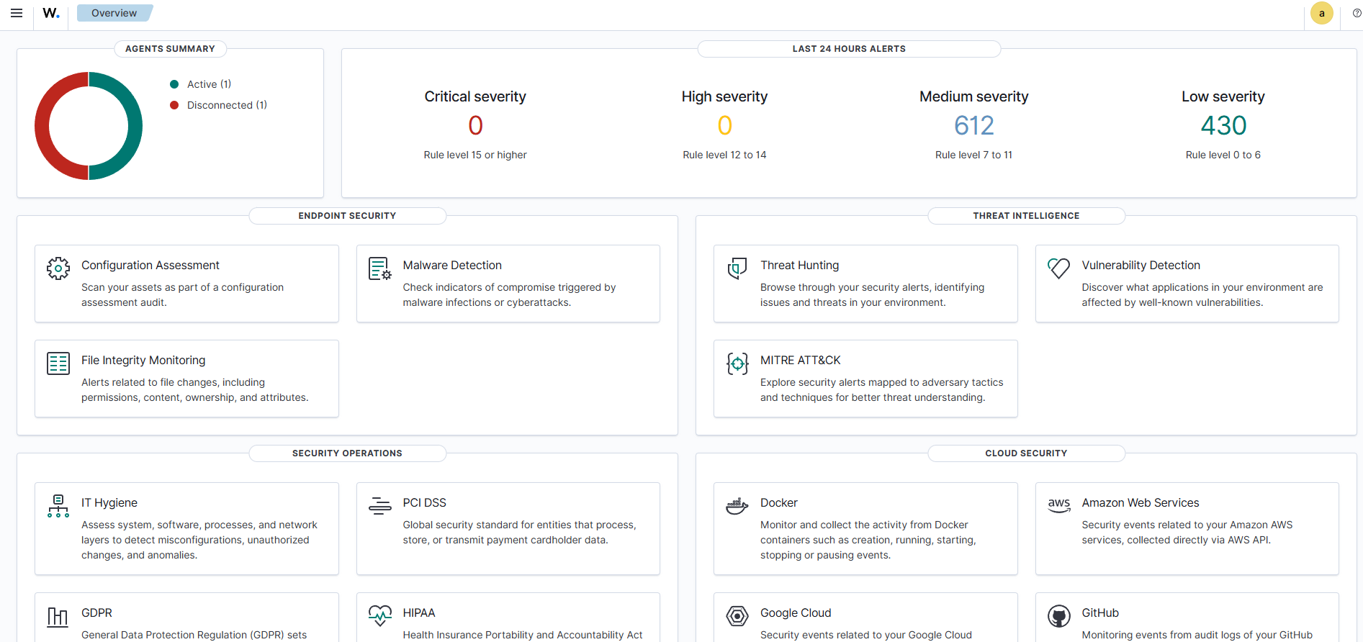Click the Vulnerability Detection heart icon

coord(1058,268)
